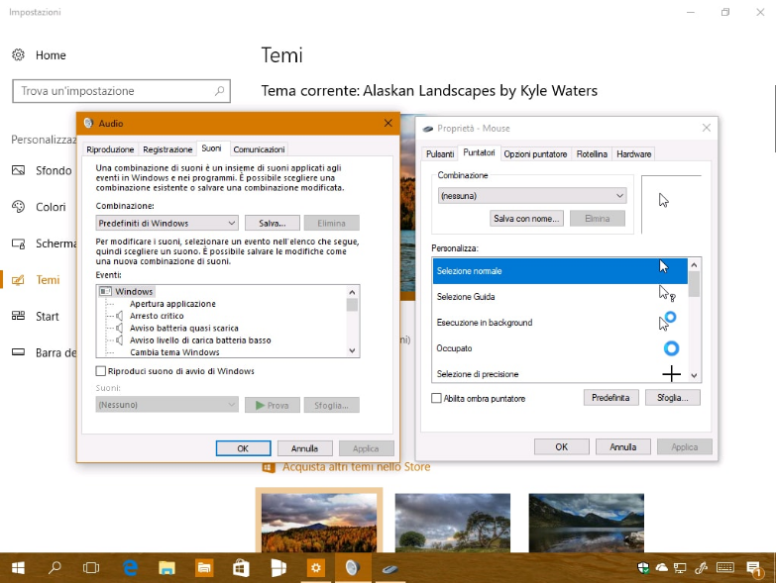Select autumn mountain theme thumbnail
The width and height of the screenshot is (776, 583).
point(319,523)
